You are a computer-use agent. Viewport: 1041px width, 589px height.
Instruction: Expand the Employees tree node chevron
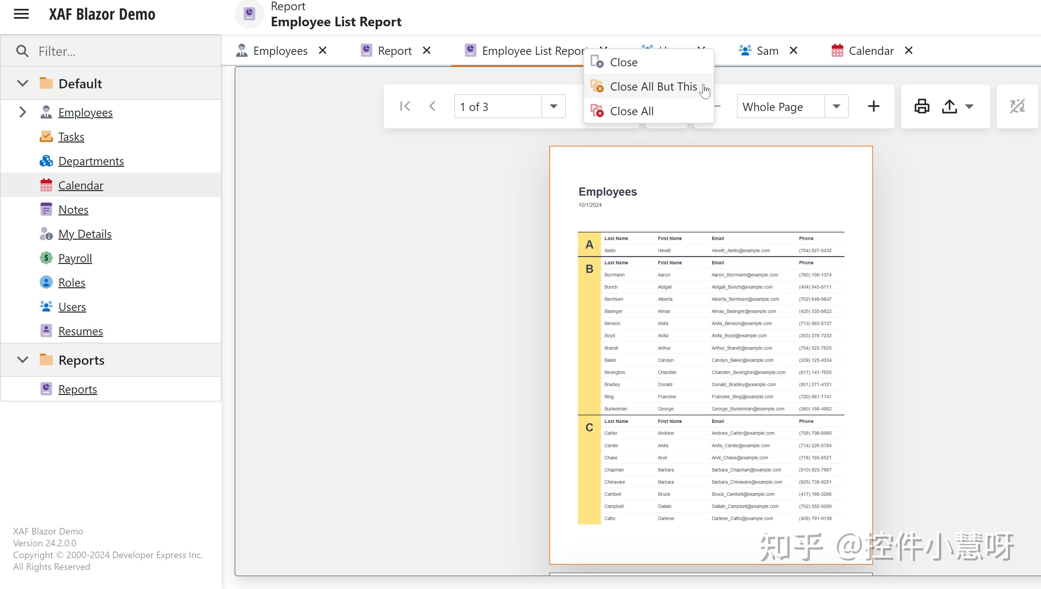[22, 112]
